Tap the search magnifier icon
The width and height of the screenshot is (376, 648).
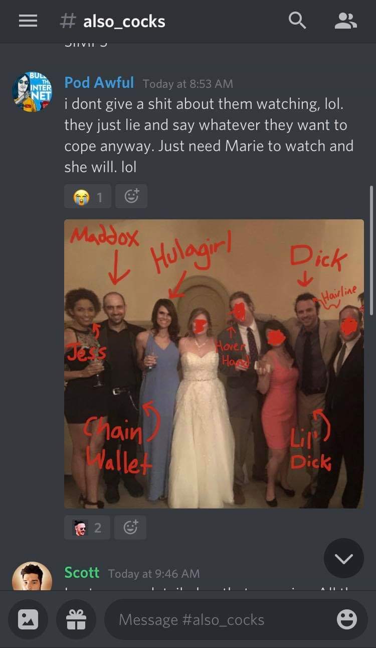coord(297,21)
